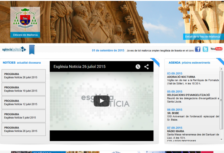
Task: Click the video title Església Notícia 26 juliol 2015
Action: (x=79, y=66)
